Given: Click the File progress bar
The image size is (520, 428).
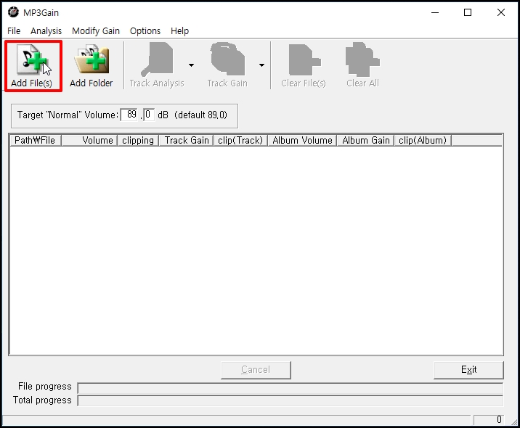Looking at the screenshot, I should tap(291, 388).
